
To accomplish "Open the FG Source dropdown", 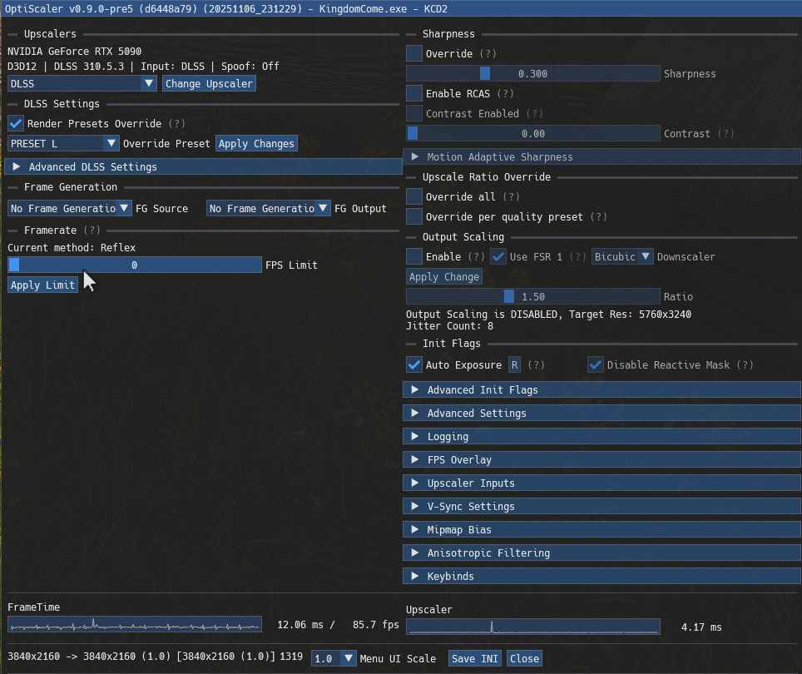I will point(70,208).
